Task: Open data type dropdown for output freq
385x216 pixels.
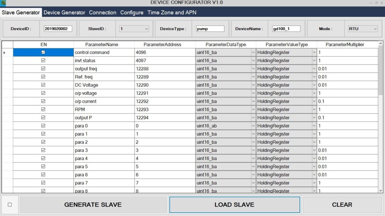Action: [253, 69]
